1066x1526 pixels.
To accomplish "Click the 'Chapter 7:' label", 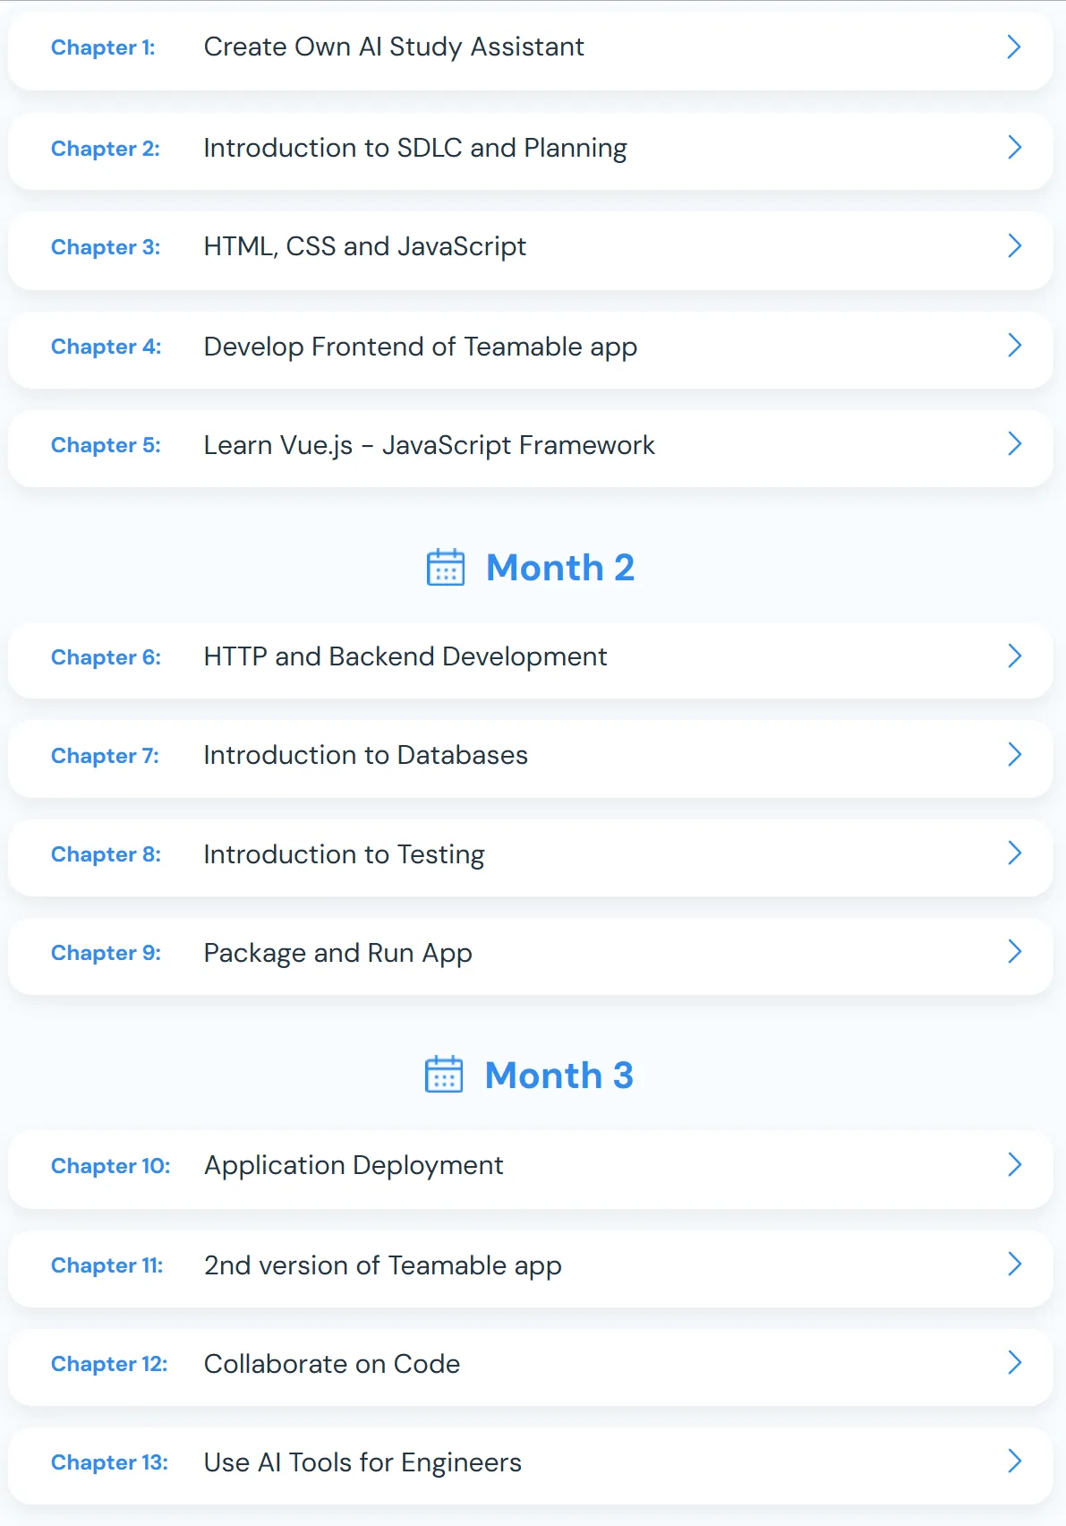I will pos(105,756).
